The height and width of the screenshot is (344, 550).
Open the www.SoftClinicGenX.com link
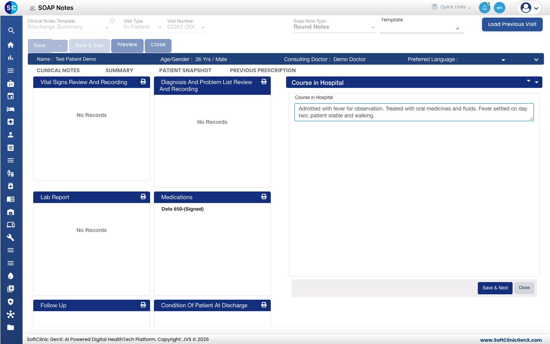pyautogui.click(x=511, y=340)
